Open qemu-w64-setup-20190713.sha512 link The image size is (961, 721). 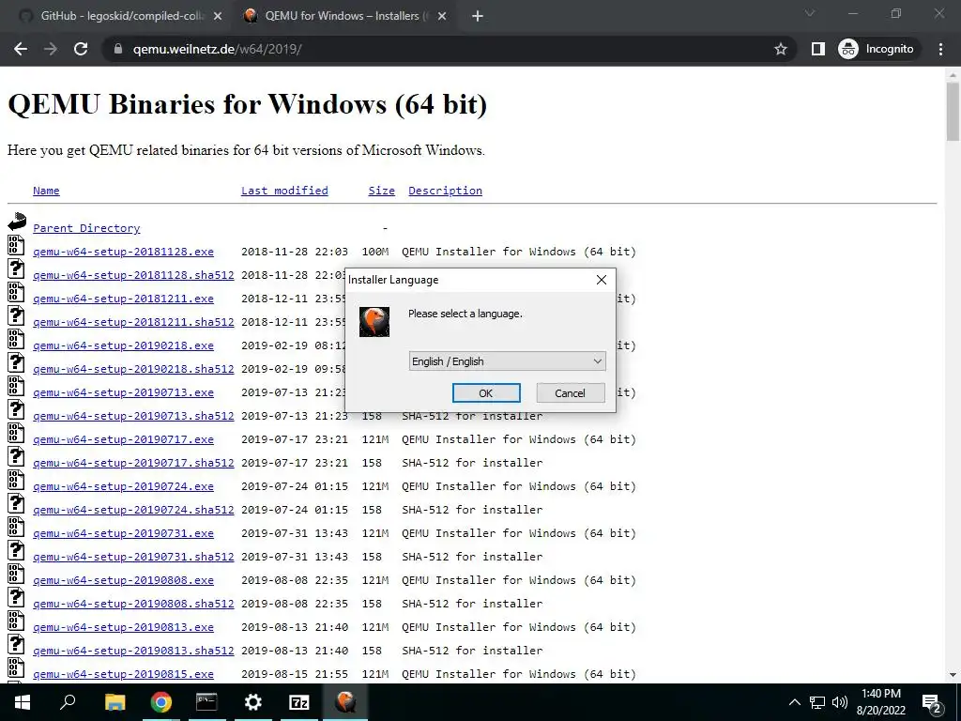coord(133,416)
